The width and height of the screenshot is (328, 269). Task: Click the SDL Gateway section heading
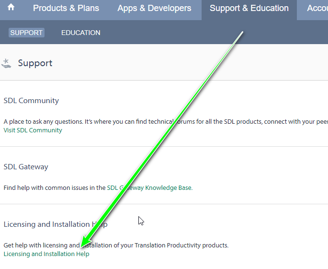[26, 167]
